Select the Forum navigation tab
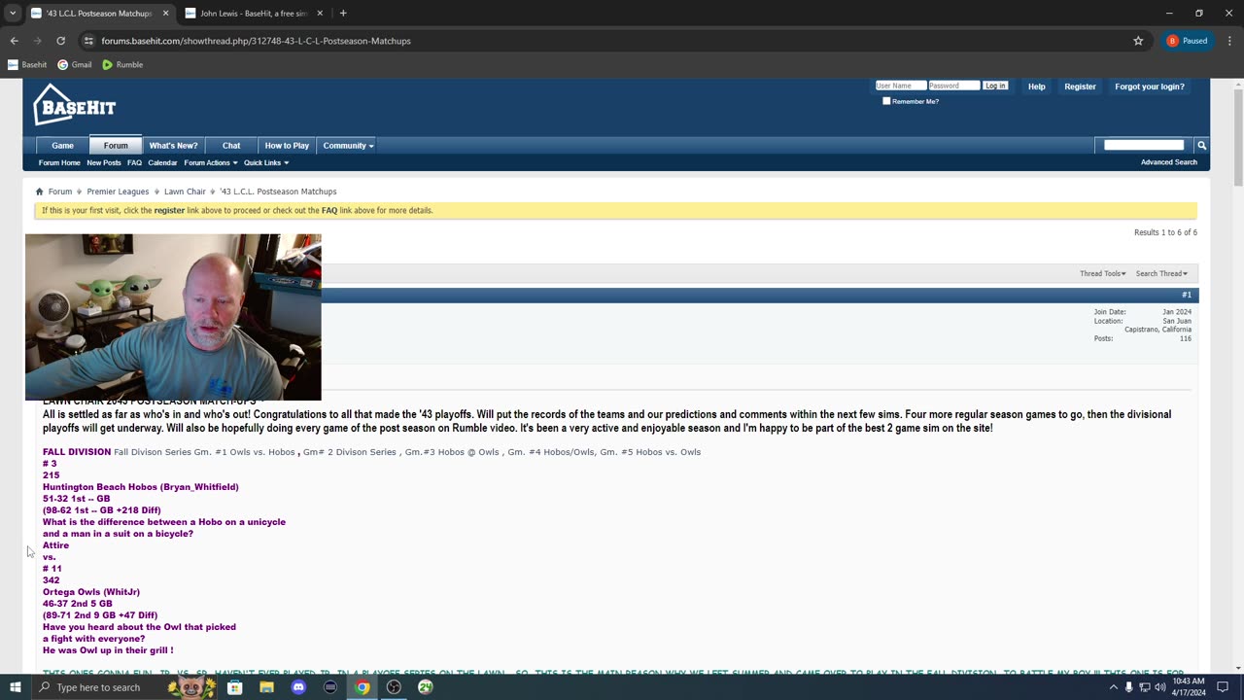 point(116,146)
